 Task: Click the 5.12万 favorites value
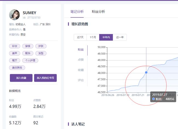[x=15, y=123]
